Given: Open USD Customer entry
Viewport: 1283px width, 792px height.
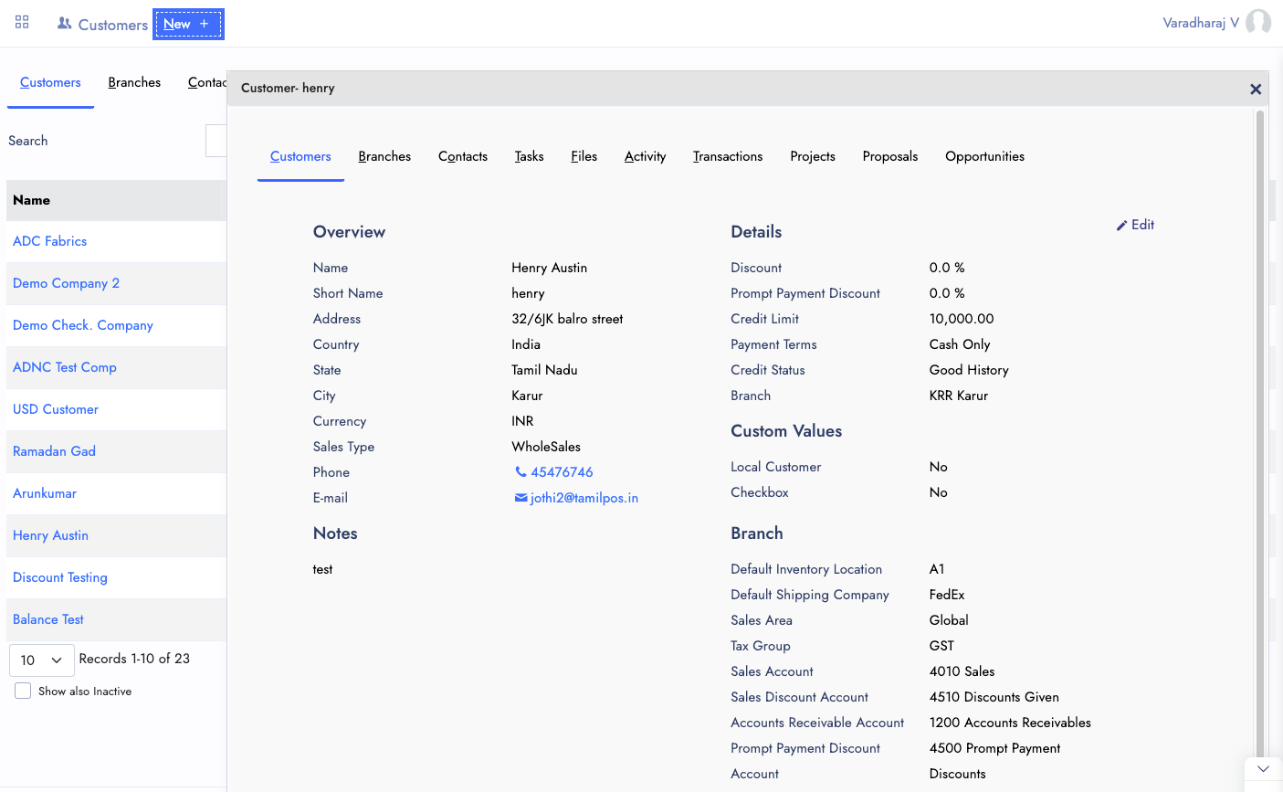Looking at the screenshot, I should pyautogui.click(x=56, y=409).
